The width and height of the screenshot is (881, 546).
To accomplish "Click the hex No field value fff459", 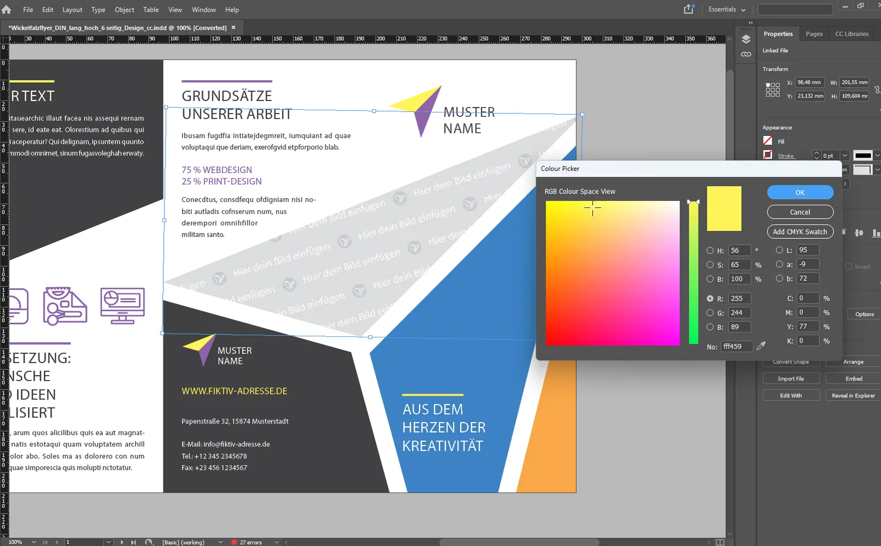I will [x=736, y=346].
